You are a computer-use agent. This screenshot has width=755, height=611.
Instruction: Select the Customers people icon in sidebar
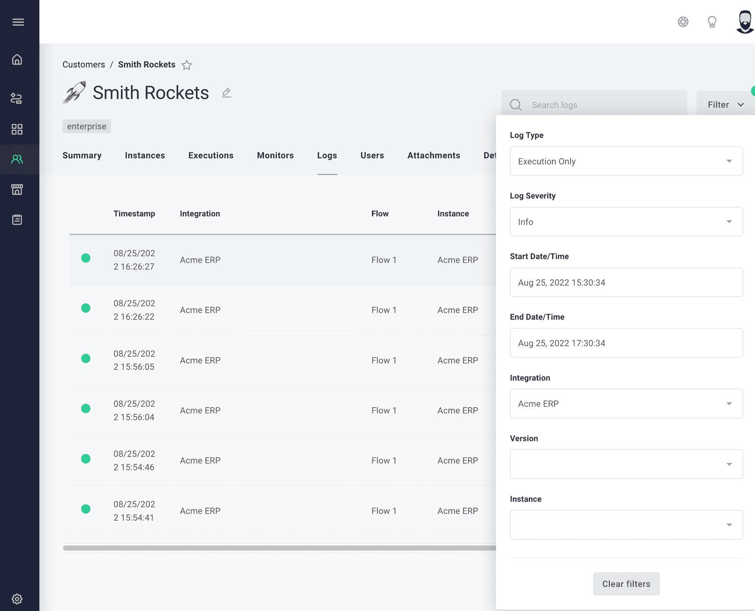point(17,159)
